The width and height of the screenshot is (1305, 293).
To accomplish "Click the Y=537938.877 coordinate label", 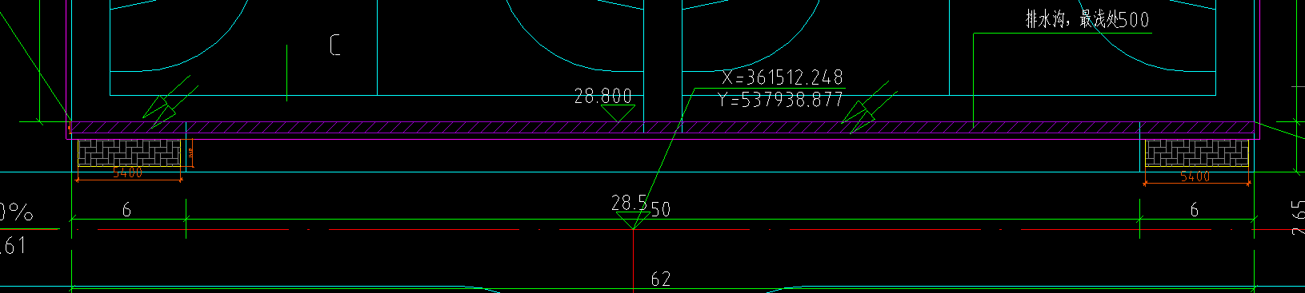I will coord(781,100).
